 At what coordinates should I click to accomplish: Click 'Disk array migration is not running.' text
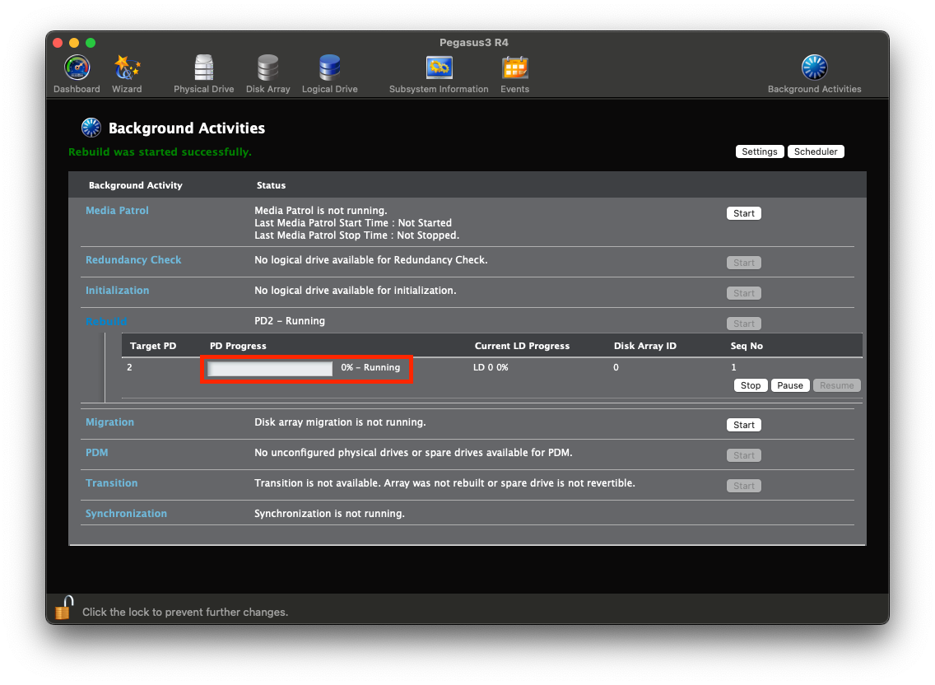click(x=340, y=422)
